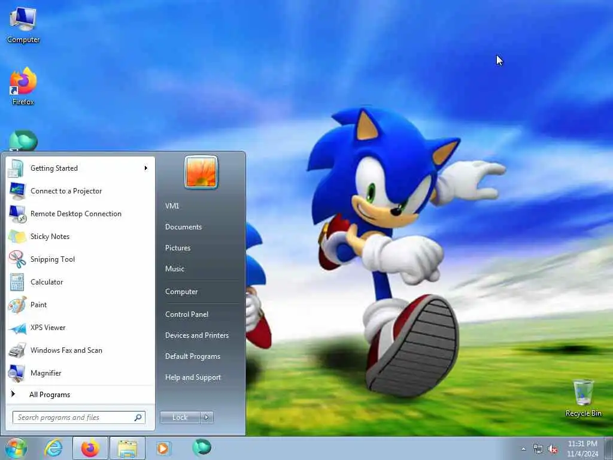The width and height of the screenshot is (613, 460).
Task: Click the Getting Started label
Action: click(x=54, y=168)
